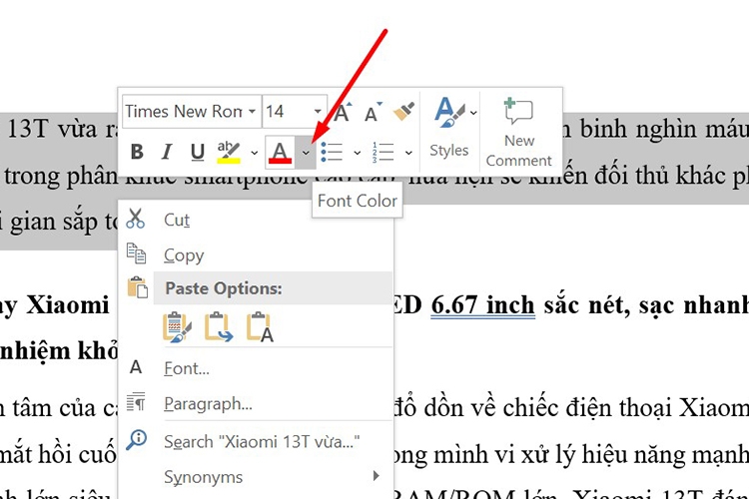The height and width of the screenshot is (499, 749).
Task: Open the Font... dialog
Action: pos(256,368)
